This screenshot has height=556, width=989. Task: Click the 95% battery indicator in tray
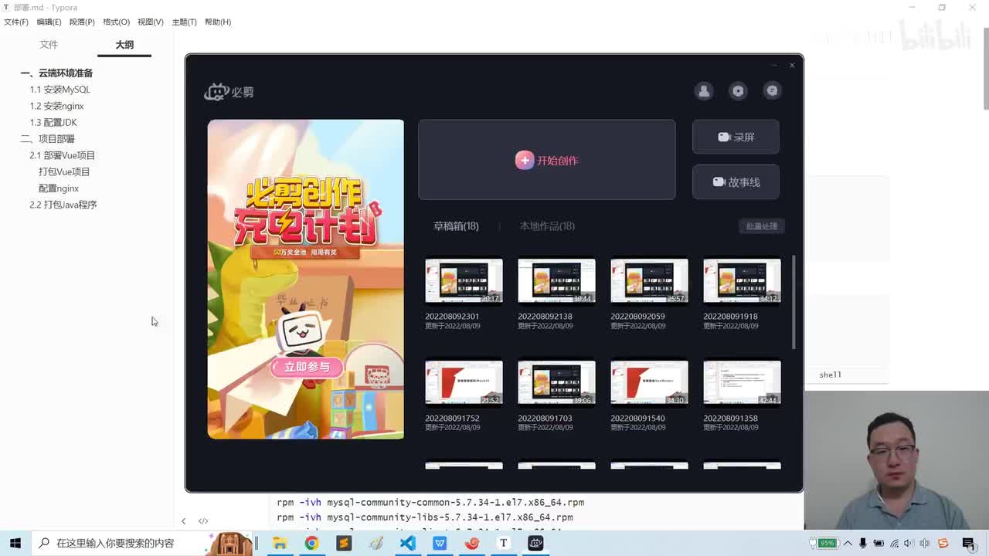click(828, 543)
